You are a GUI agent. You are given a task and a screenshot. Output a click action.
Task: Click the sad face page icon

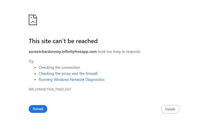coord(33,20)
